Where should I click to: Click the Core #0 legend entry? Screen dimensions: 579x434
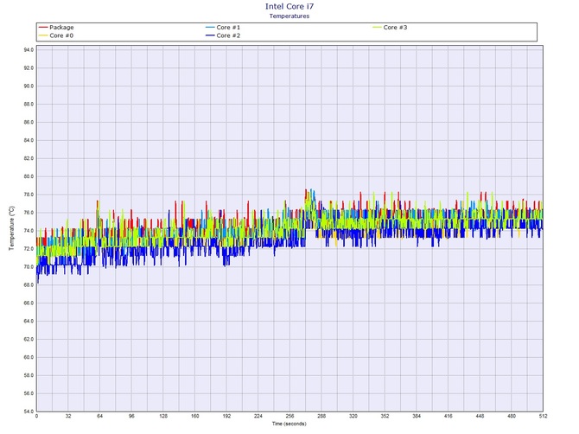pyautogui.click(x=56, y=35)
